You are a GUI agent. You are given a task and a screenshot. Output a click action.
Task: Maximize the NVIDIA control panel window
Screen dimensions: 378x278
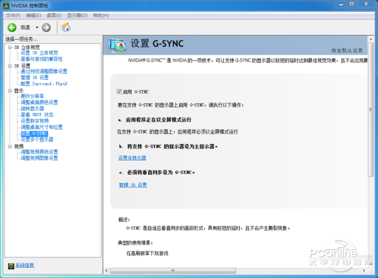point(352,4)
